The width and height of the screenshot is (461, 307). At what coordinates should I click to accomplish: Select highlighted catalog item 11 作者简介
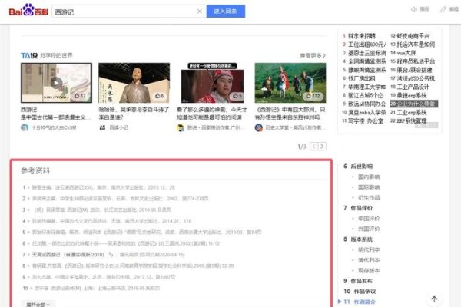[x=360, y=302]
